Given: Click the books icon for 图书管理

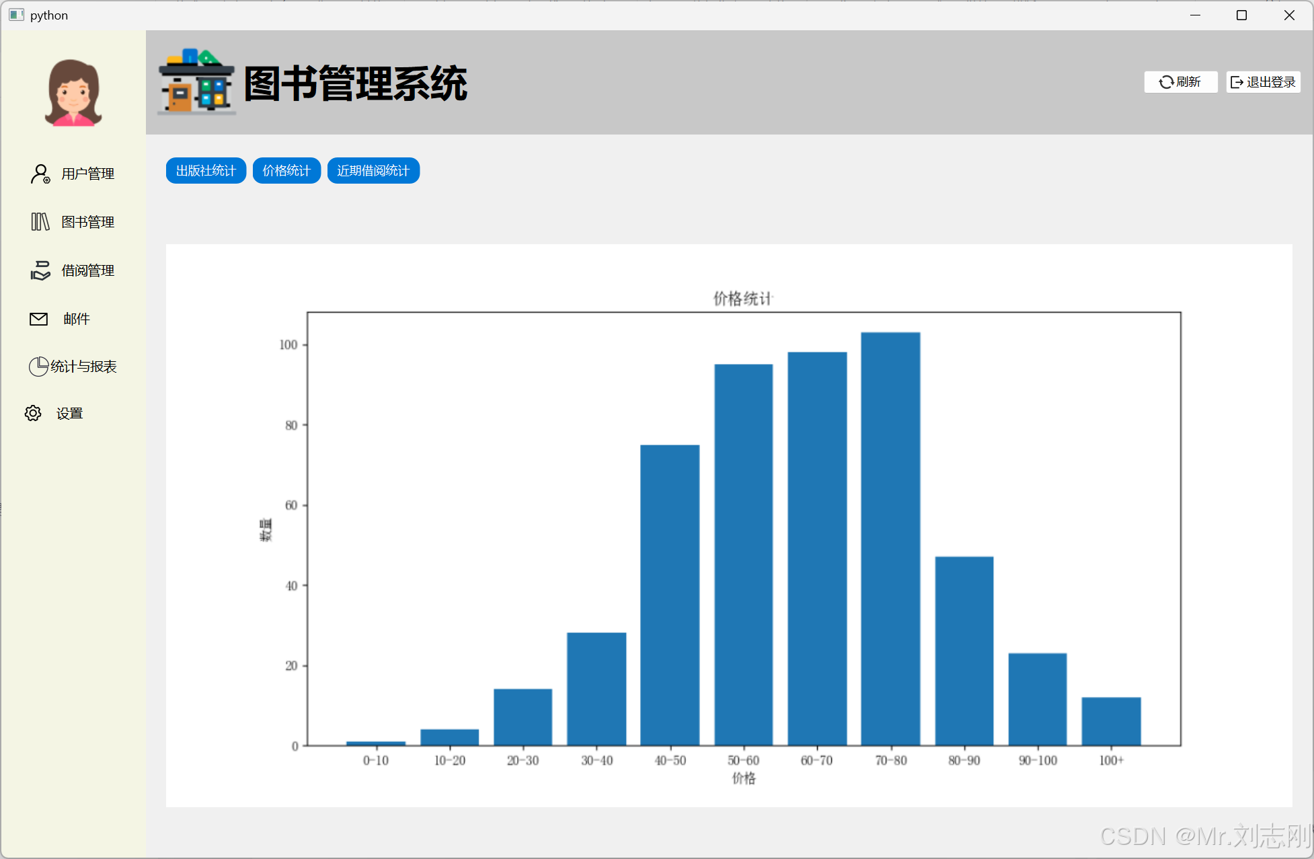Looking at the screenshot, I should point(40,222).
